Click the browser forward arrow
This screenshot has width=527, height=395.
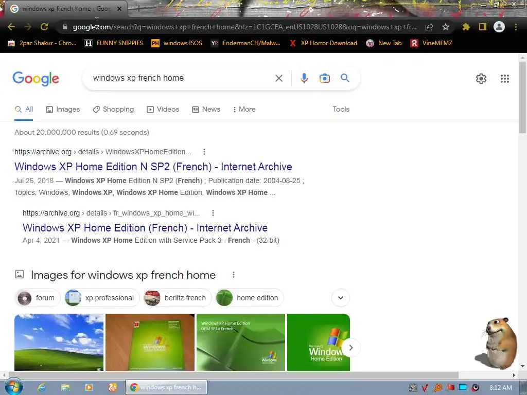(28, 27)
